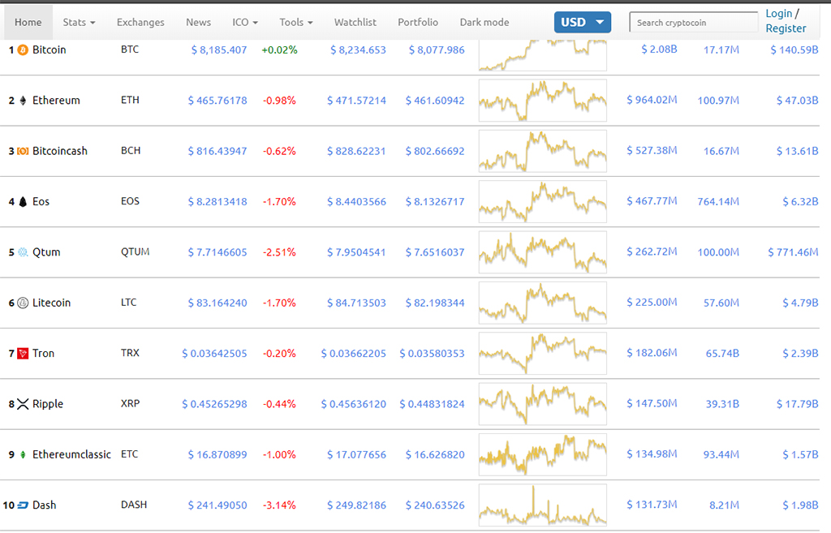Toggle Dark mode in the navbar
The width and height of the screenshot is (831, 533).
484,22
